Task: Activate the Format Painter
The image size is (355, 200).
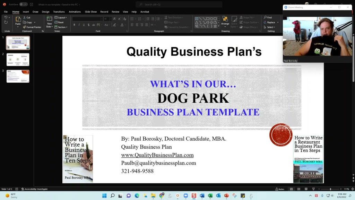Action: click(x=32, y=27)
